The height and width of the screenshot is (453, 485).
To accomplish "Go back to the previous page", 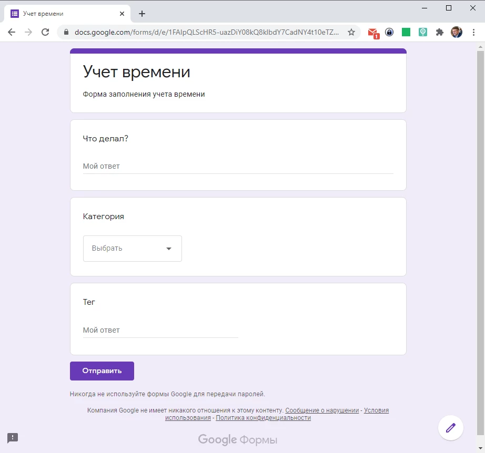I will coord(12,32).
